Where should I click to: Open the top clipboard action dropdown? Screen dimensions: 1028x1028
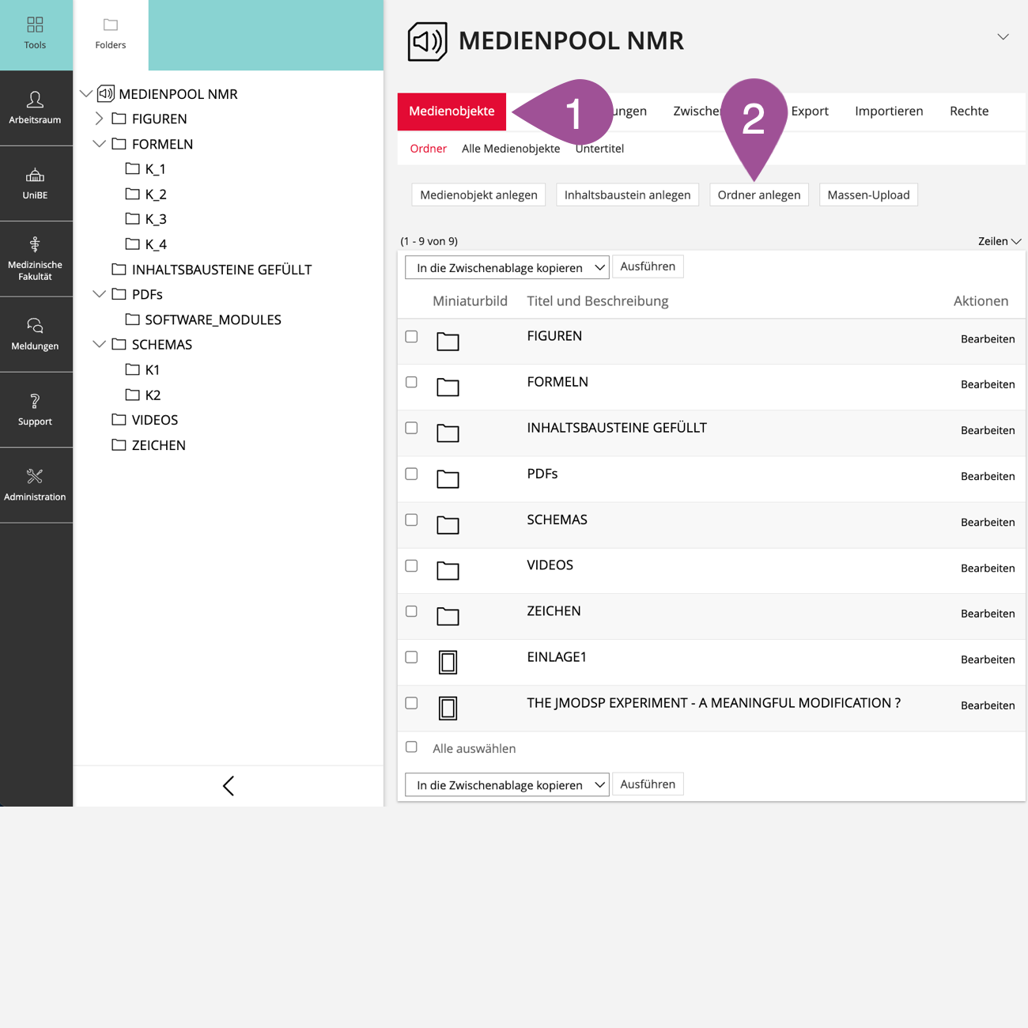tap(507, 268)
